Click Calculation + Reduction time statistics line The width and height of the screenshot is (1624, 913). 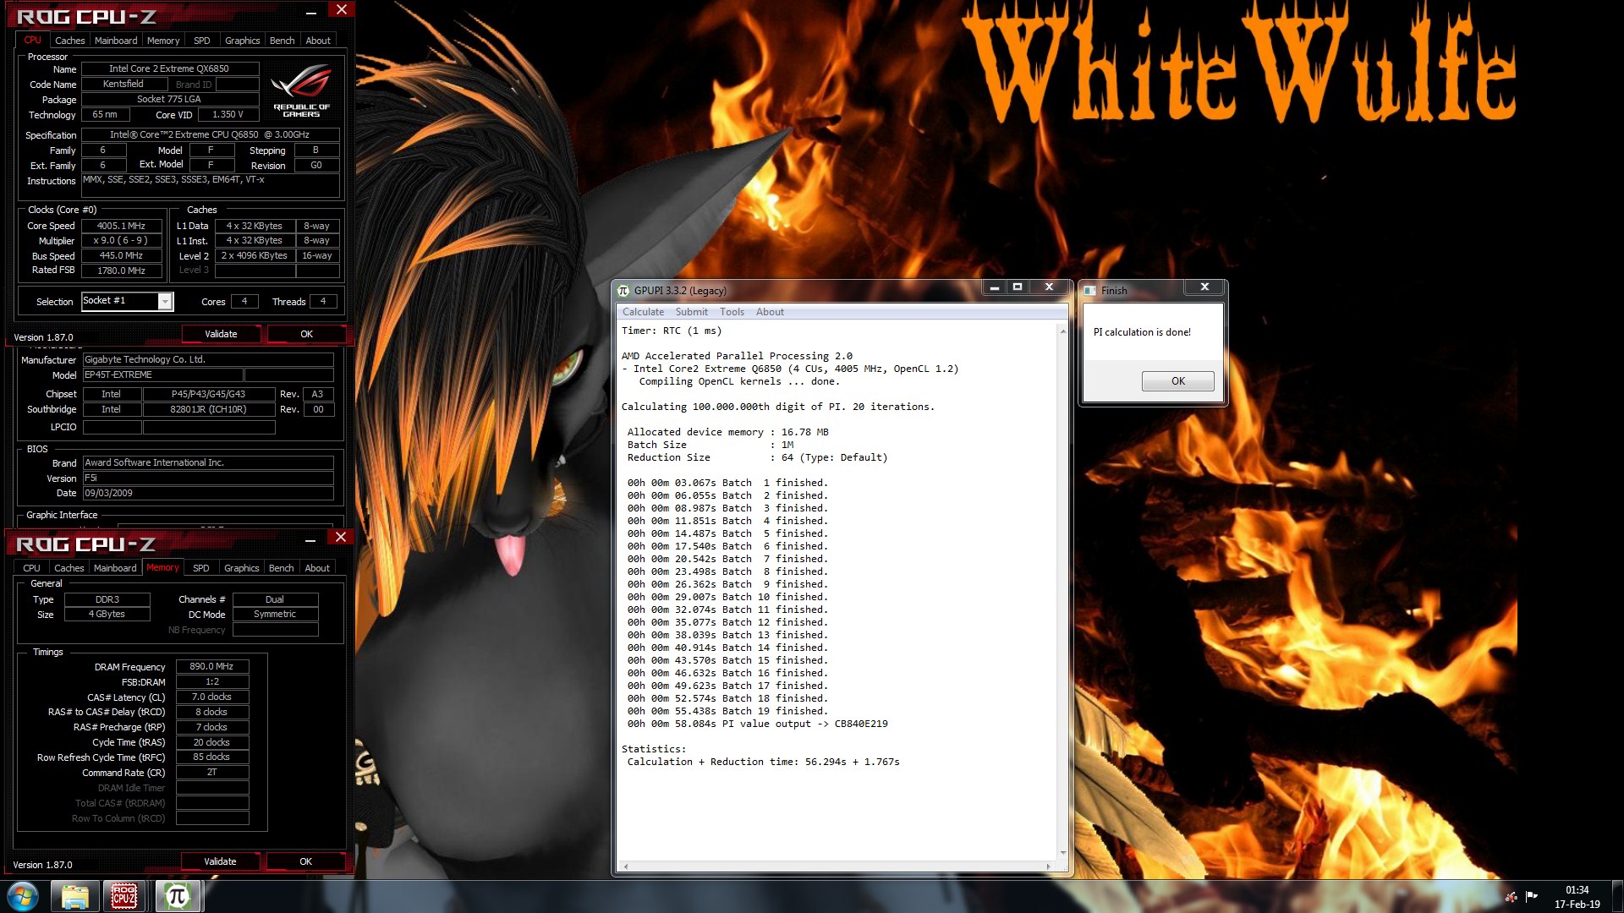[763, 762]
